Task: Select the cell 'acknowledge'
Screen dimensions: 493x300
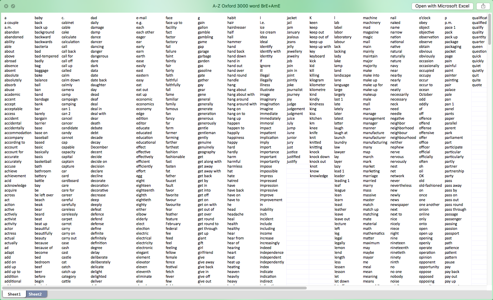Action: [15, 185]
